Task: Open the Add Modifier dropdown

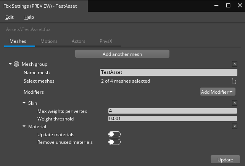Action: coord(218,92)
